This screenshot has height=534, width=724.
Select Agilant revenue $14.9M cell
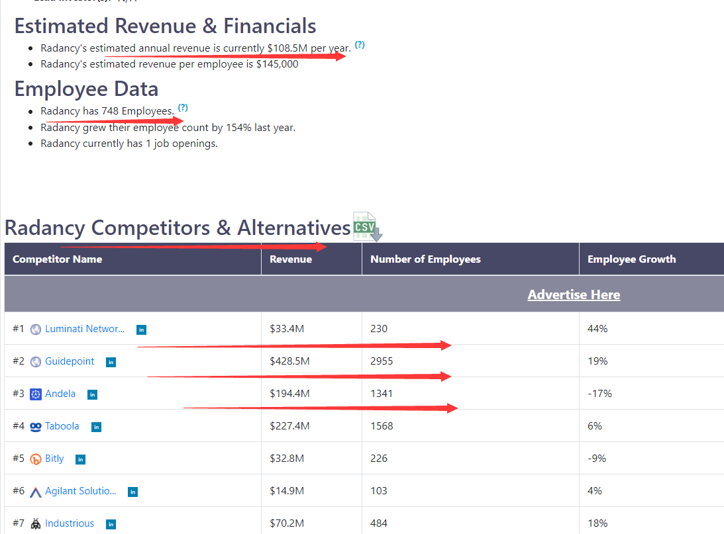point(312,490)
